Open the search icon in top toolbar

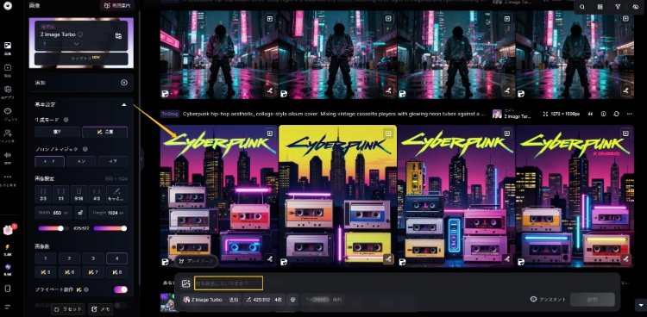point(581,7)
